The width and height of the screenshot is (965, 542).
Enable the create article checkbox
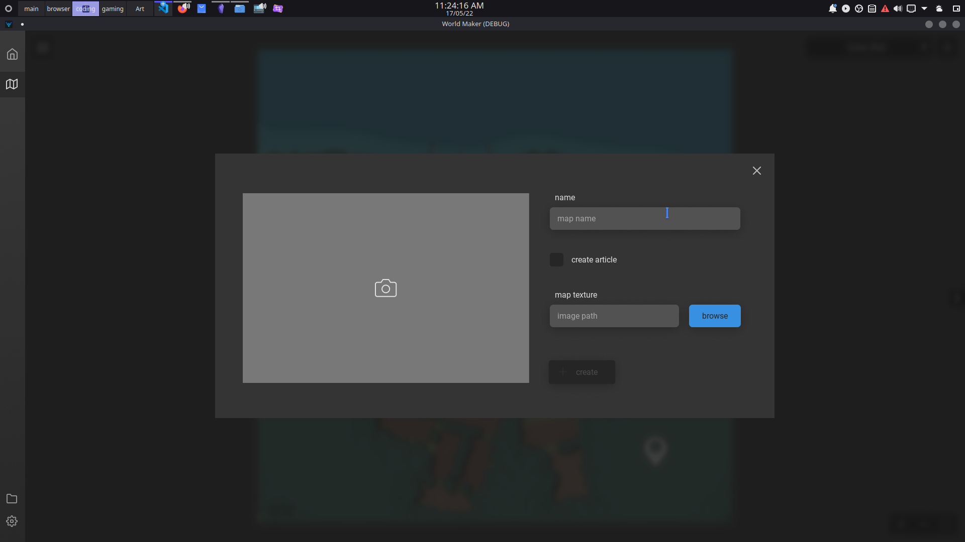click(x=556, y=259)
